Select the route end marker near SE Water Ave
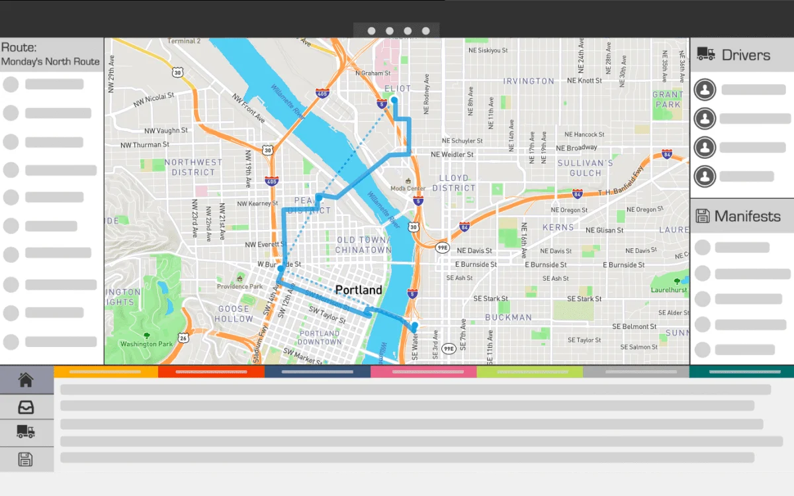 click(415, 326)
